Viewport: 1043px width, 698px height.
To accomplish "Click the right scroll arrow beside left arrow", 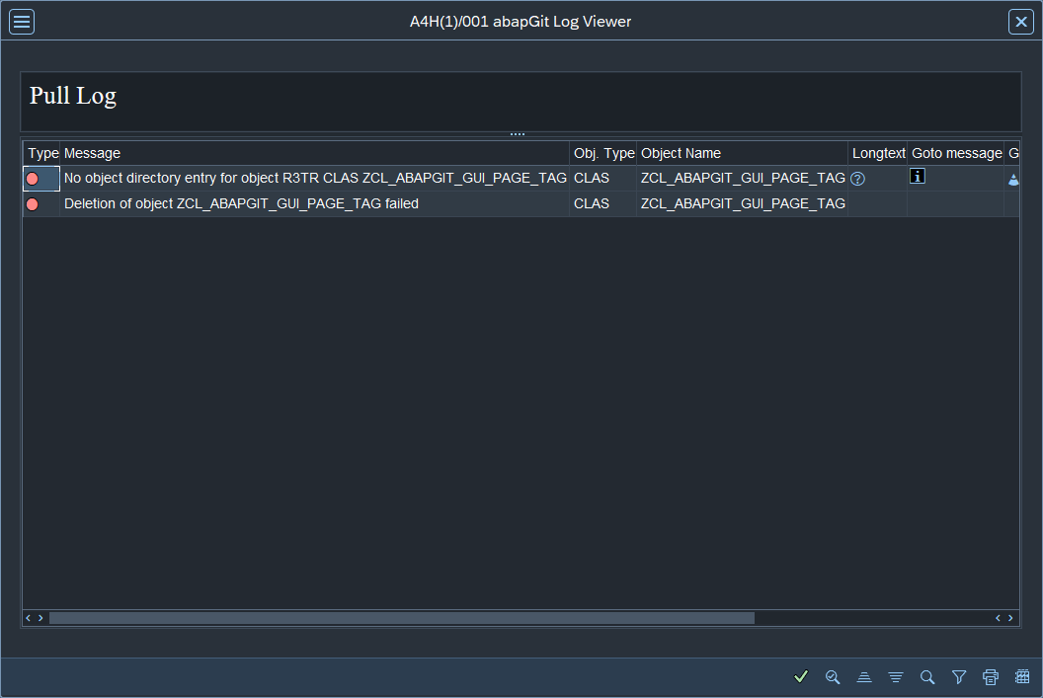I will pyautogui.click(x=40, y=618).
